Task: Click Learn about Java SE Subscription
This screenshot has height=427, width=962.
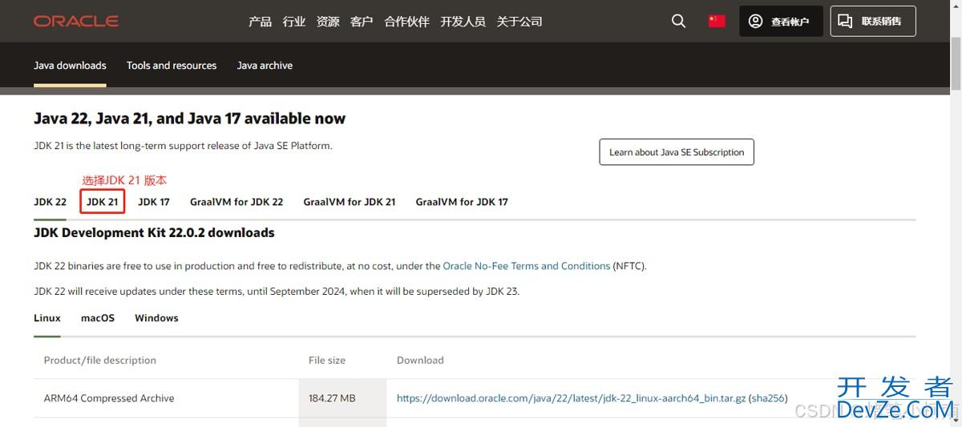Action: [x=677, y=152]
